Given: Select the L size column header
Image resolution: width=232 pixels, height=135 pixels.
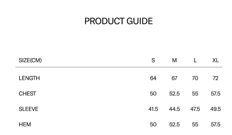Looking at the screenshot, I should point(195,60).
